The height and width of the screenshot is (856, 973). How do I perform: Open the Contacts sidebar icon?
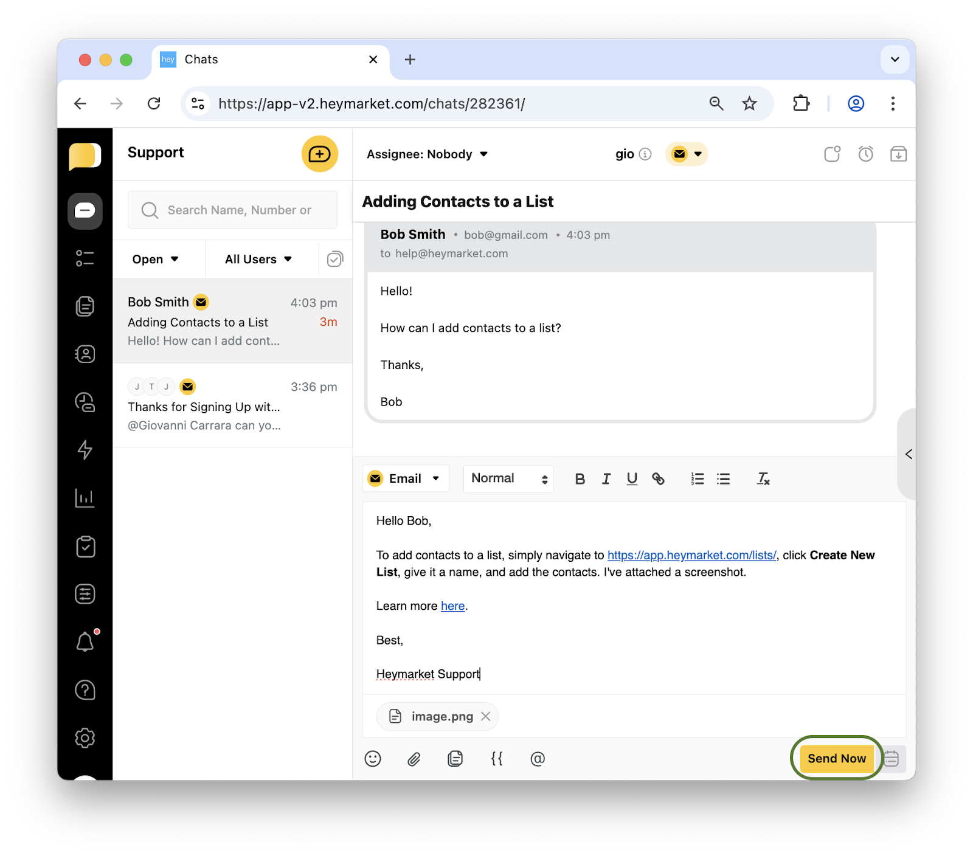point(85,354)
